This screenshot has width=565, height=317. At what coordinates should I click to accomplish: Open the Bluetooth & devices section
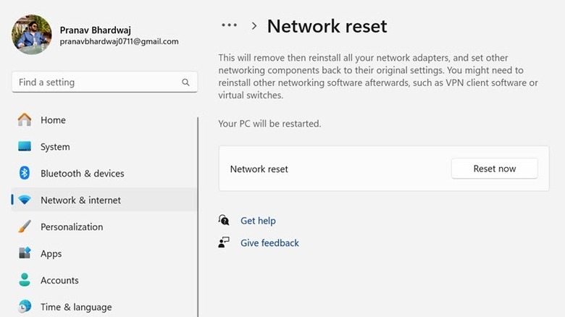point(83,174)
